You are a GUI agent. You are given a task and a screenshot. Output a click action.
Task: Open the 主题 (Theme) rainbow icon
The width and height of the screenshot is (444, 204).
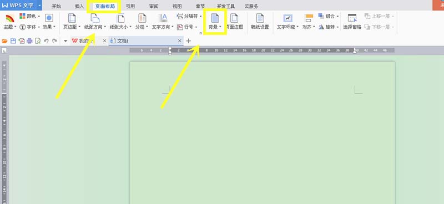(x=9, y=18)
